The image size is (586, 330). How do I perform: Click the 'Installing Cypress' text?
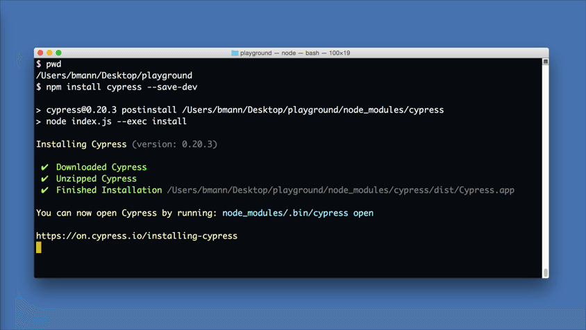pyautogui.click(x=81, y=144)
